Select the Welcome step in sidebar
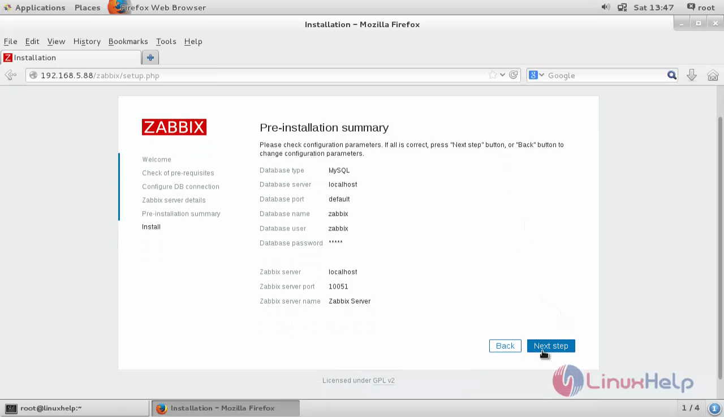The height and width of the screenshot is (417, 724). (157, 159)
